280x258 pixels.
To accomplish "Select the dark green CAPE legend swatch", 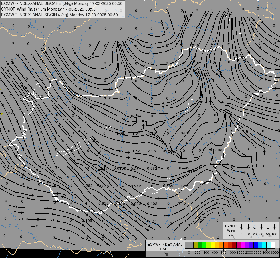I will click(200, 245).
